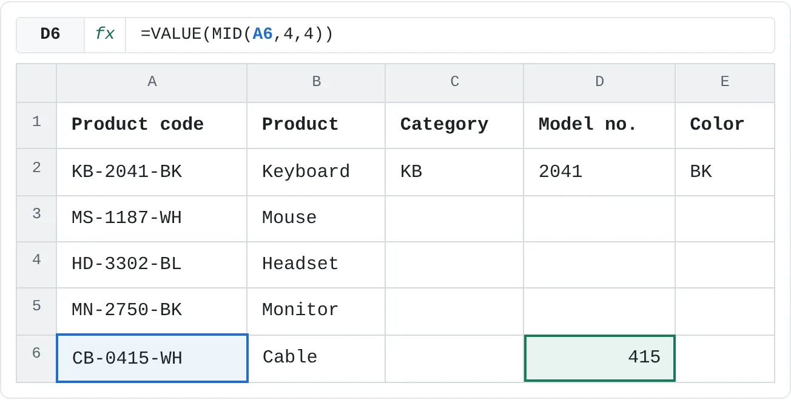The image size is (791, 400).
Task: Select the model number cell showing 2041
Action: [599, 172]
